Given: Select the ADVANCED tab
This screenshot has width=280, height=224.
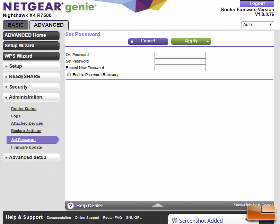Looking at the screenshot, I should [x=49, y=25].
